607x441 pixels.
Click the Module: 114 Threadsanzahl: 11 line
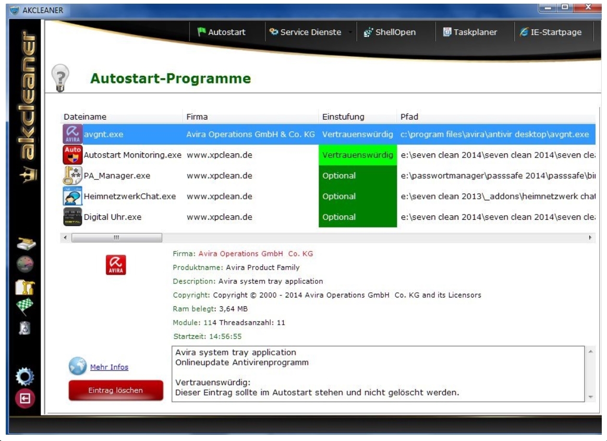(229, 323)
